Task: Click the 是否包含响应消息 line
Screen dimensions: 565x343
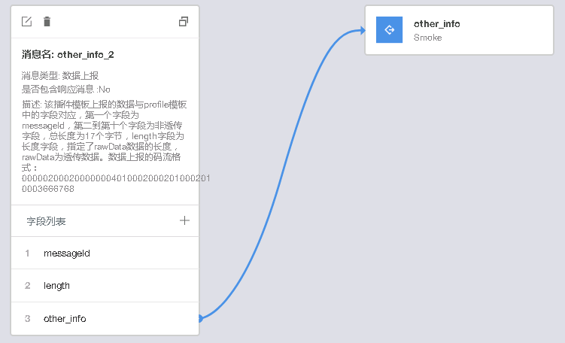Action: 66,90
